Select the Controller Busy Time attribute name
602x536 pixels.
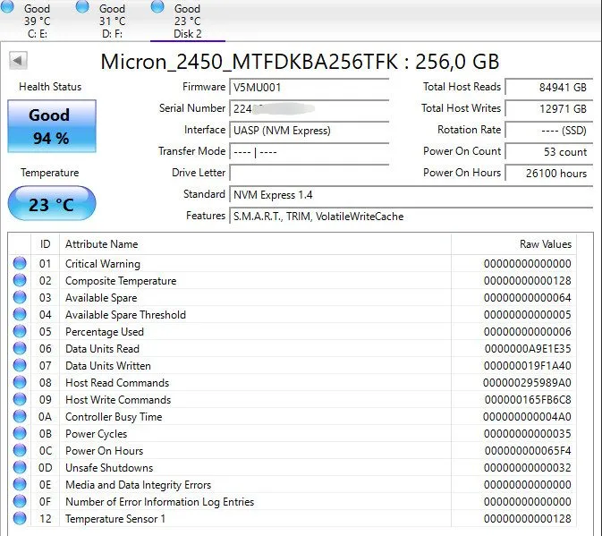114,417
